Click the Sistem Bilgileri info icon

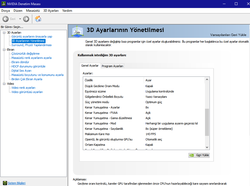tap(5, 183)
